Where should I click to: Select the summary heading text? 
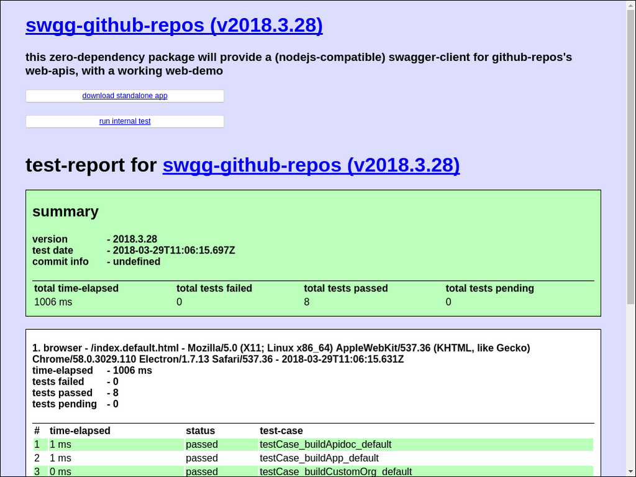[x=65, y=211]
